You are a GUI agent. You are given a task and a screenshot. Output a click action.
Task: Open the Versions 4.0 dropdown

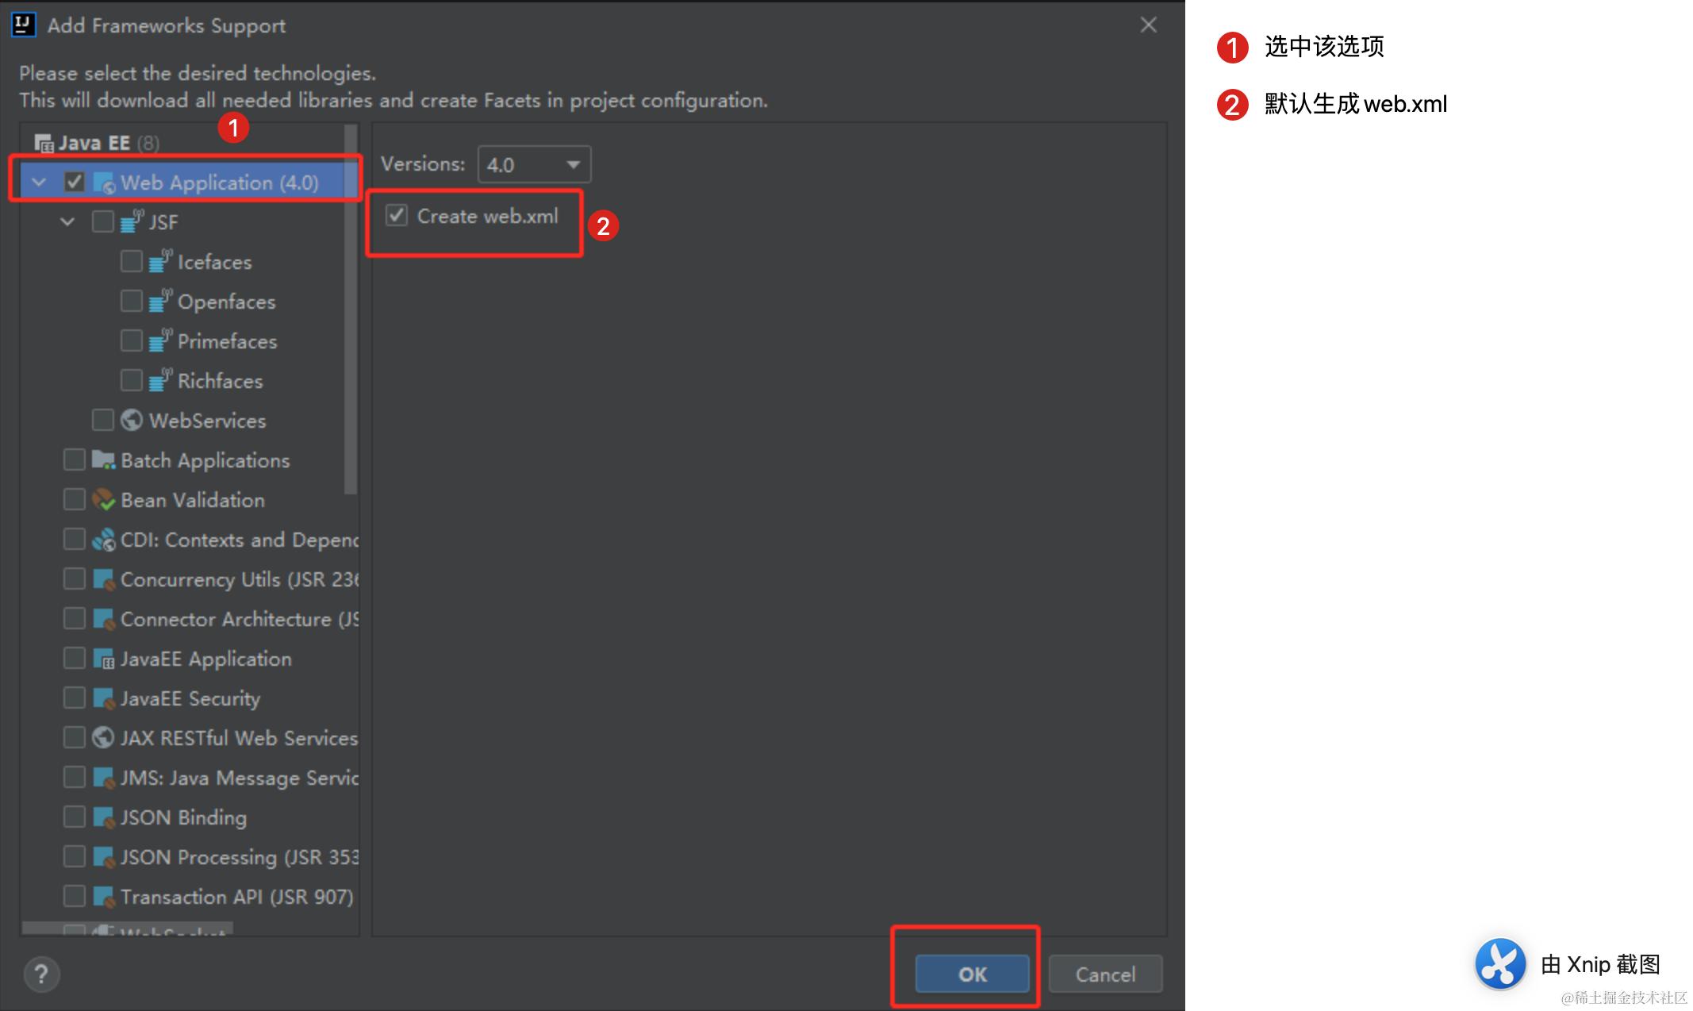[534, 164]
